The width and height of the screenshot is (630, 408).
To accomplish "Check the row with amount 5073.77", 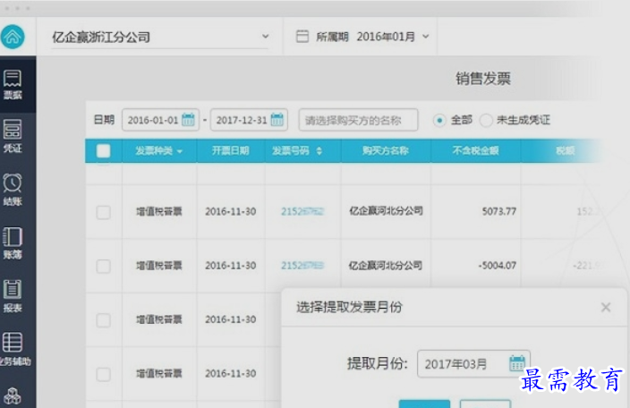I will (x=103, y=212).
